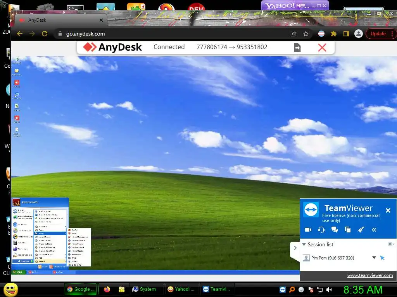Open the Session list gear settings
Screen dimensions: 397x297
click(x=391, y=244)
